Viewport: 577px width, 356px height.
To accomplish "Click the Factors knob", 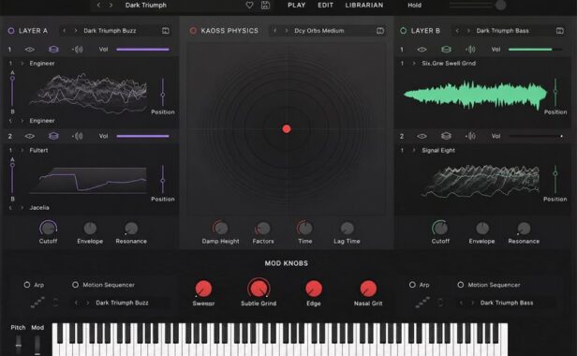I will click(x=262, y=229).
